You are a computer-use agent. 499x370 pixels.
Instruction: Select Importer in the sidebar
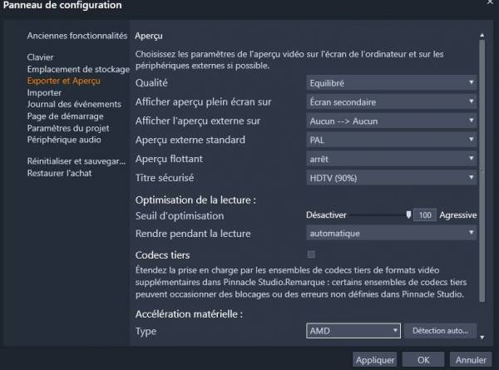[44, 93]
